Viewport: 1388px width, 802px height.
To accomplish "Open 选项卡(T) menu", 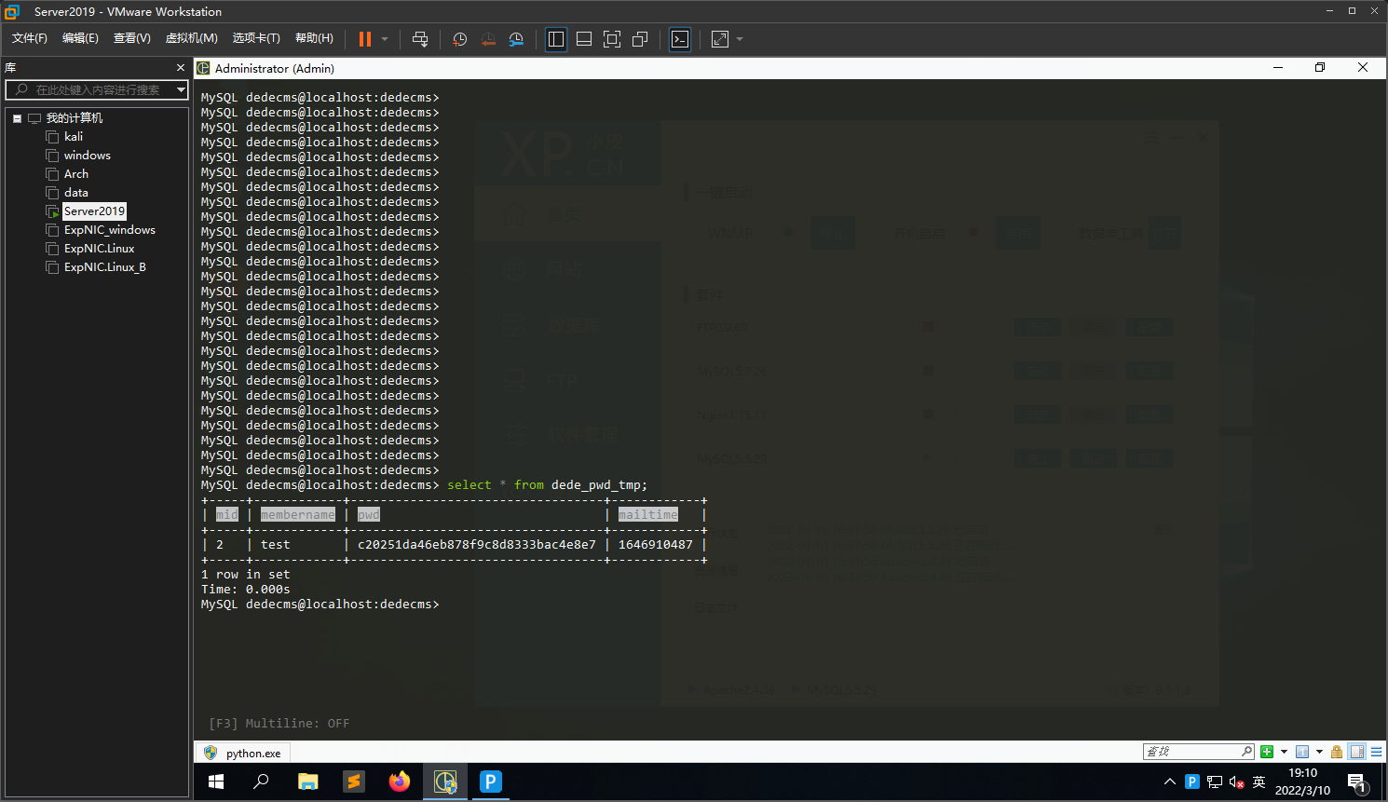I will click(256, 38).
